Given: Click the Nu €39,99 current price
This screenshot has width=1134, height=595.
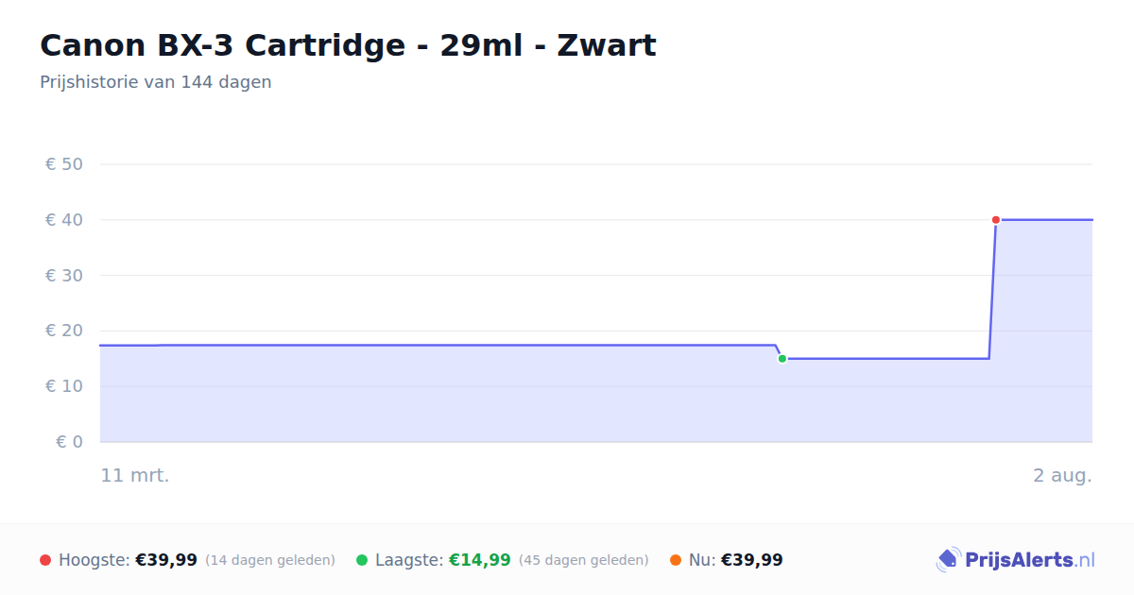Looking at the screenshot, I should [752, 560].
